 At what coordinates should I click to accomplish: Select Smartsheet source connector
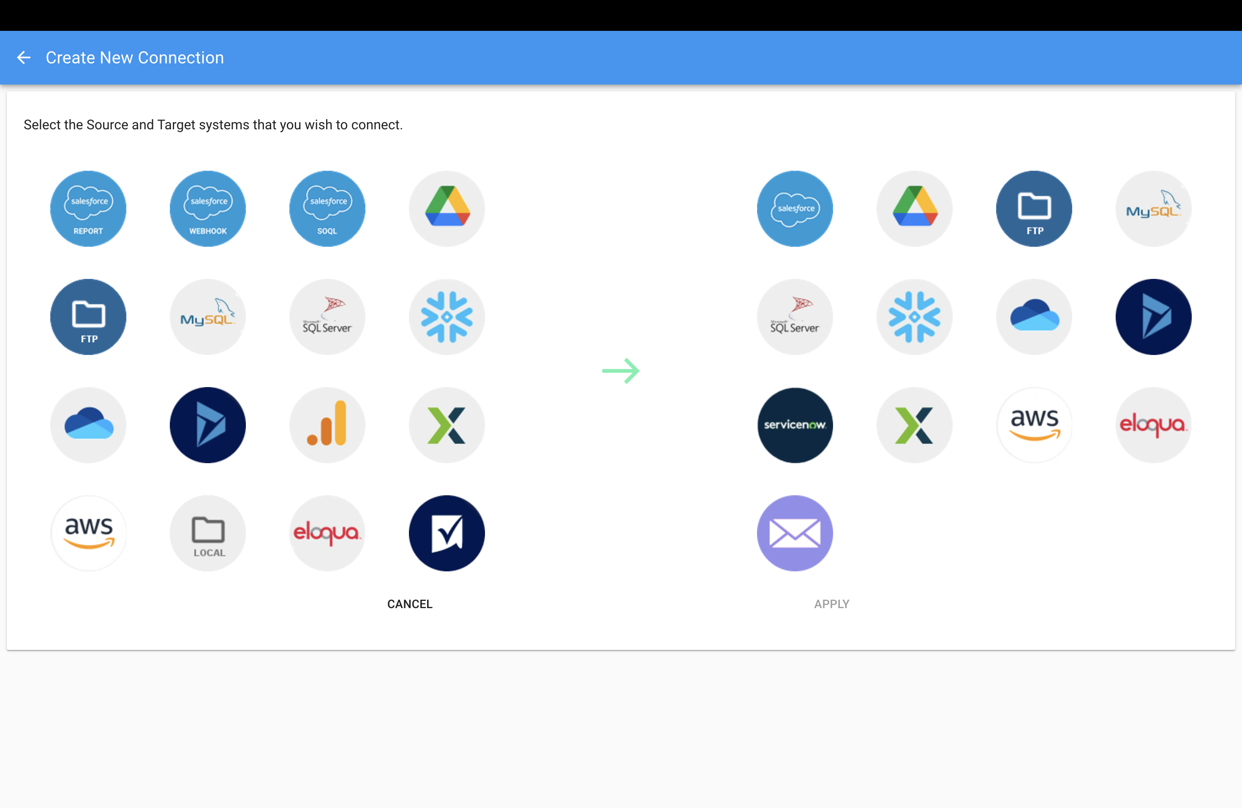point(447,533)
